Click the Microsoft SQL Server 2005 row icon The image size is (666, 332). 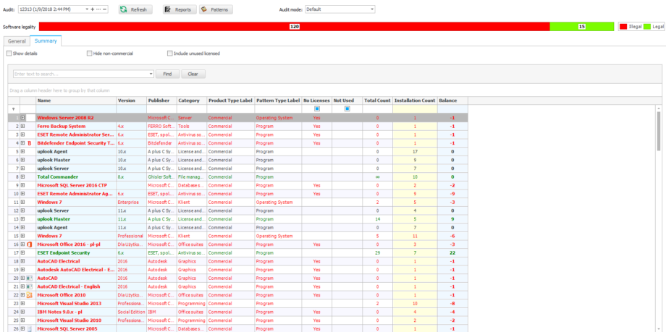point(30,328)
